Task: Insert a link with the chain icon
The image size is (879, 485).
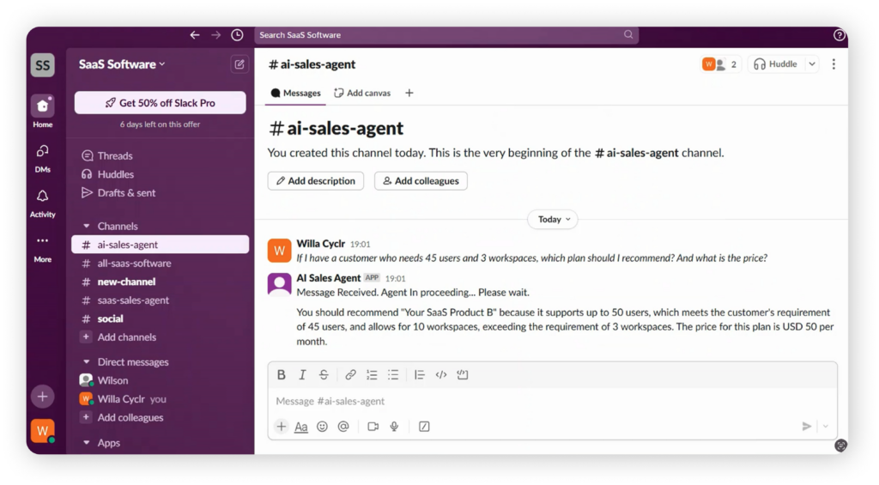Action: pyautogui.click(x=350, y=374)
